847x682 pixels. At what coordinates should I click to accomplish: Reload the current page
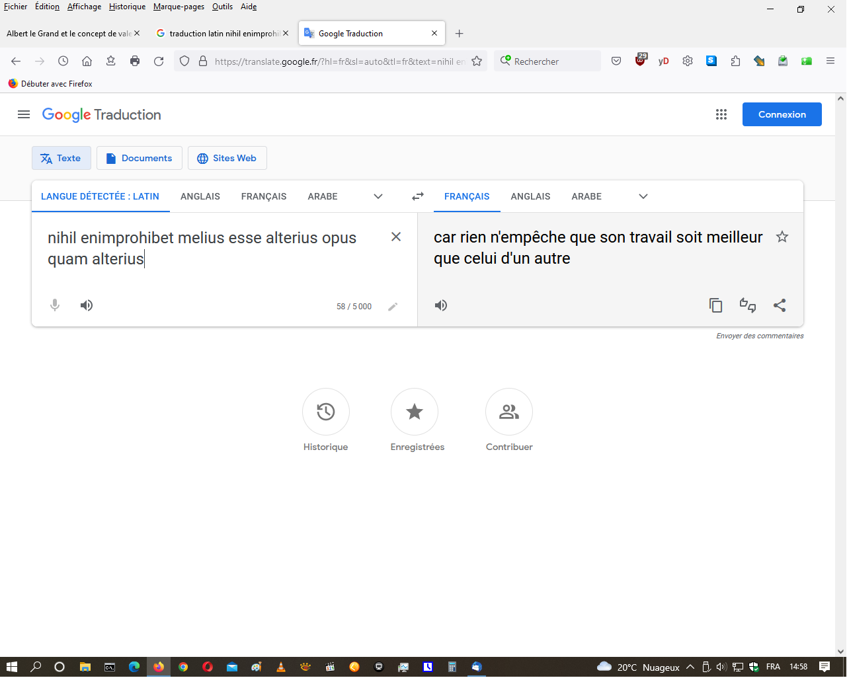tap(159, 61)
